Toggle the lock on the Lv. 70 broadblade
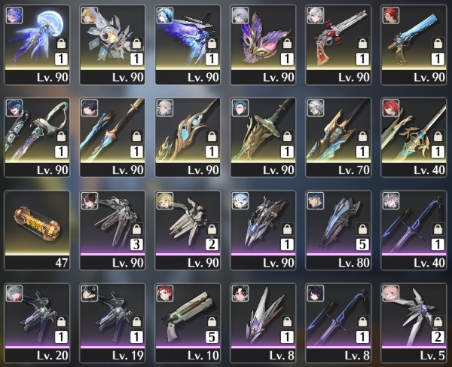 tap(362, 136)
